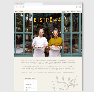Click the red Bistró 44 marker on map
Viewport: 94px width, 92px height.
pyautogui.click(x=71, y=86)
